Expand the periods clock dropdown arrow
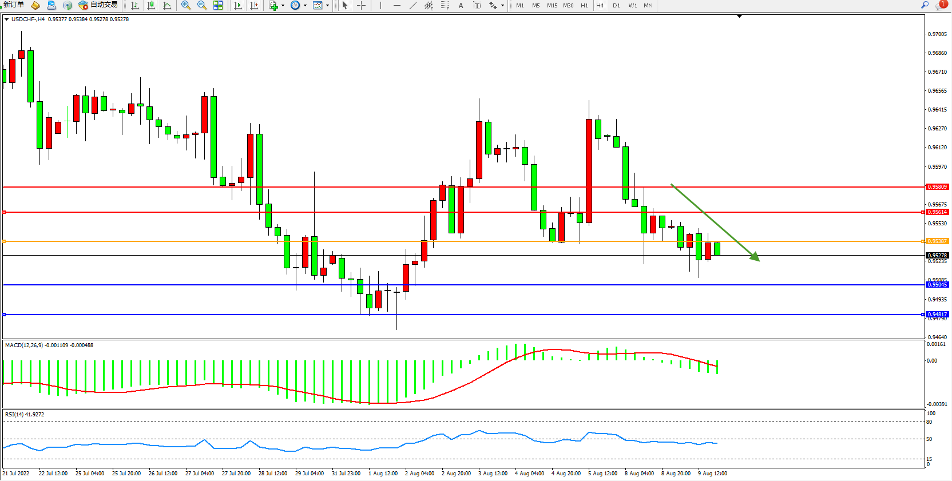The image size is (952, 481). tap(305, 6)
